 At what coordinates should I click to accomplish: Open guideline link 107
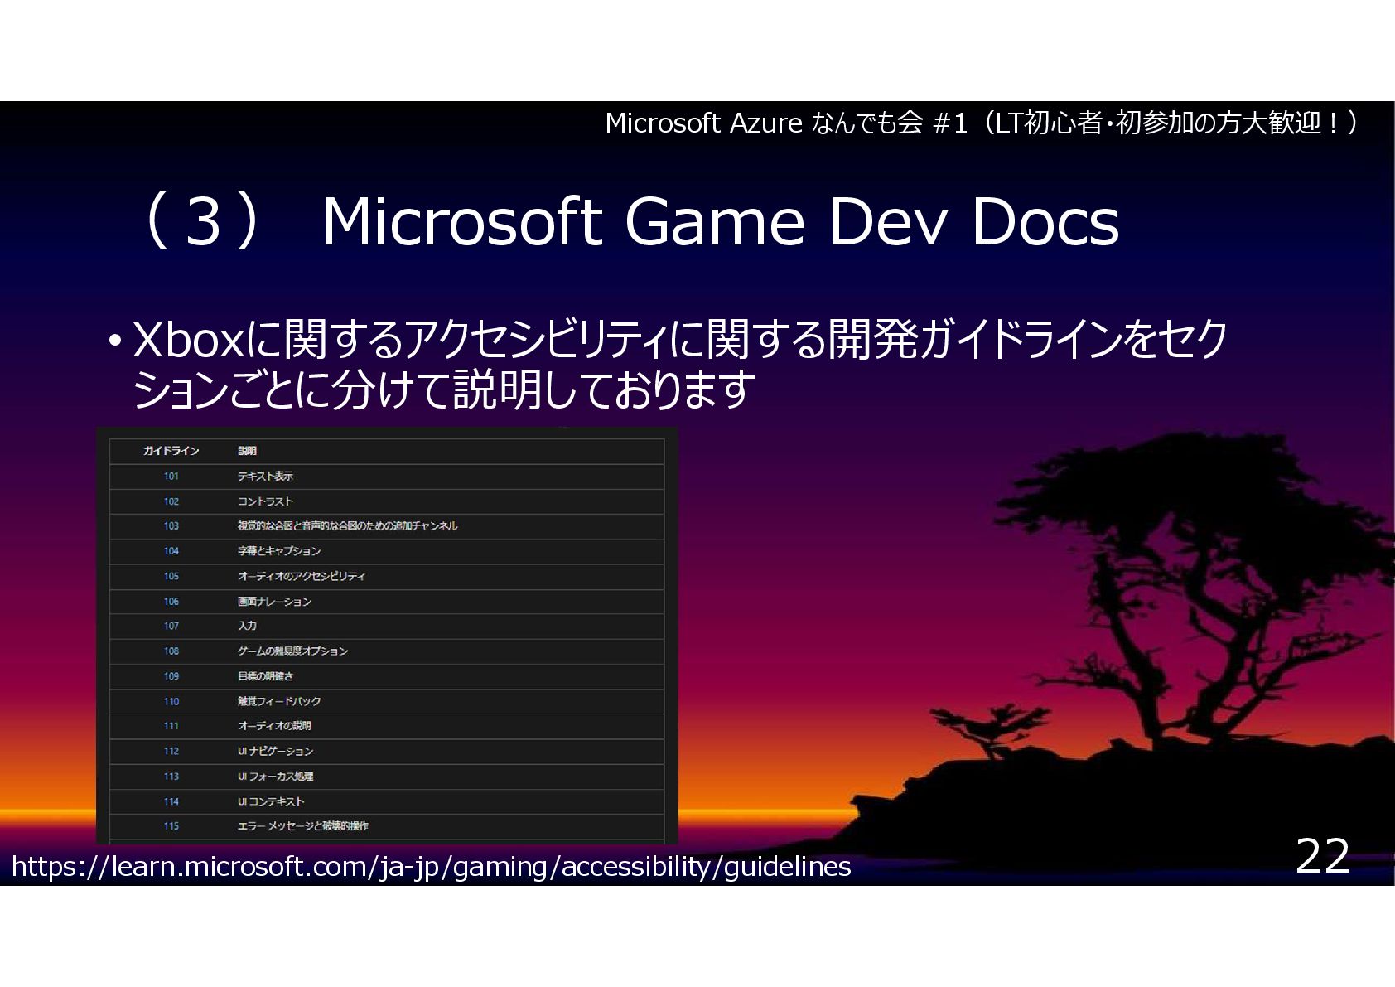tap(171, 627)
